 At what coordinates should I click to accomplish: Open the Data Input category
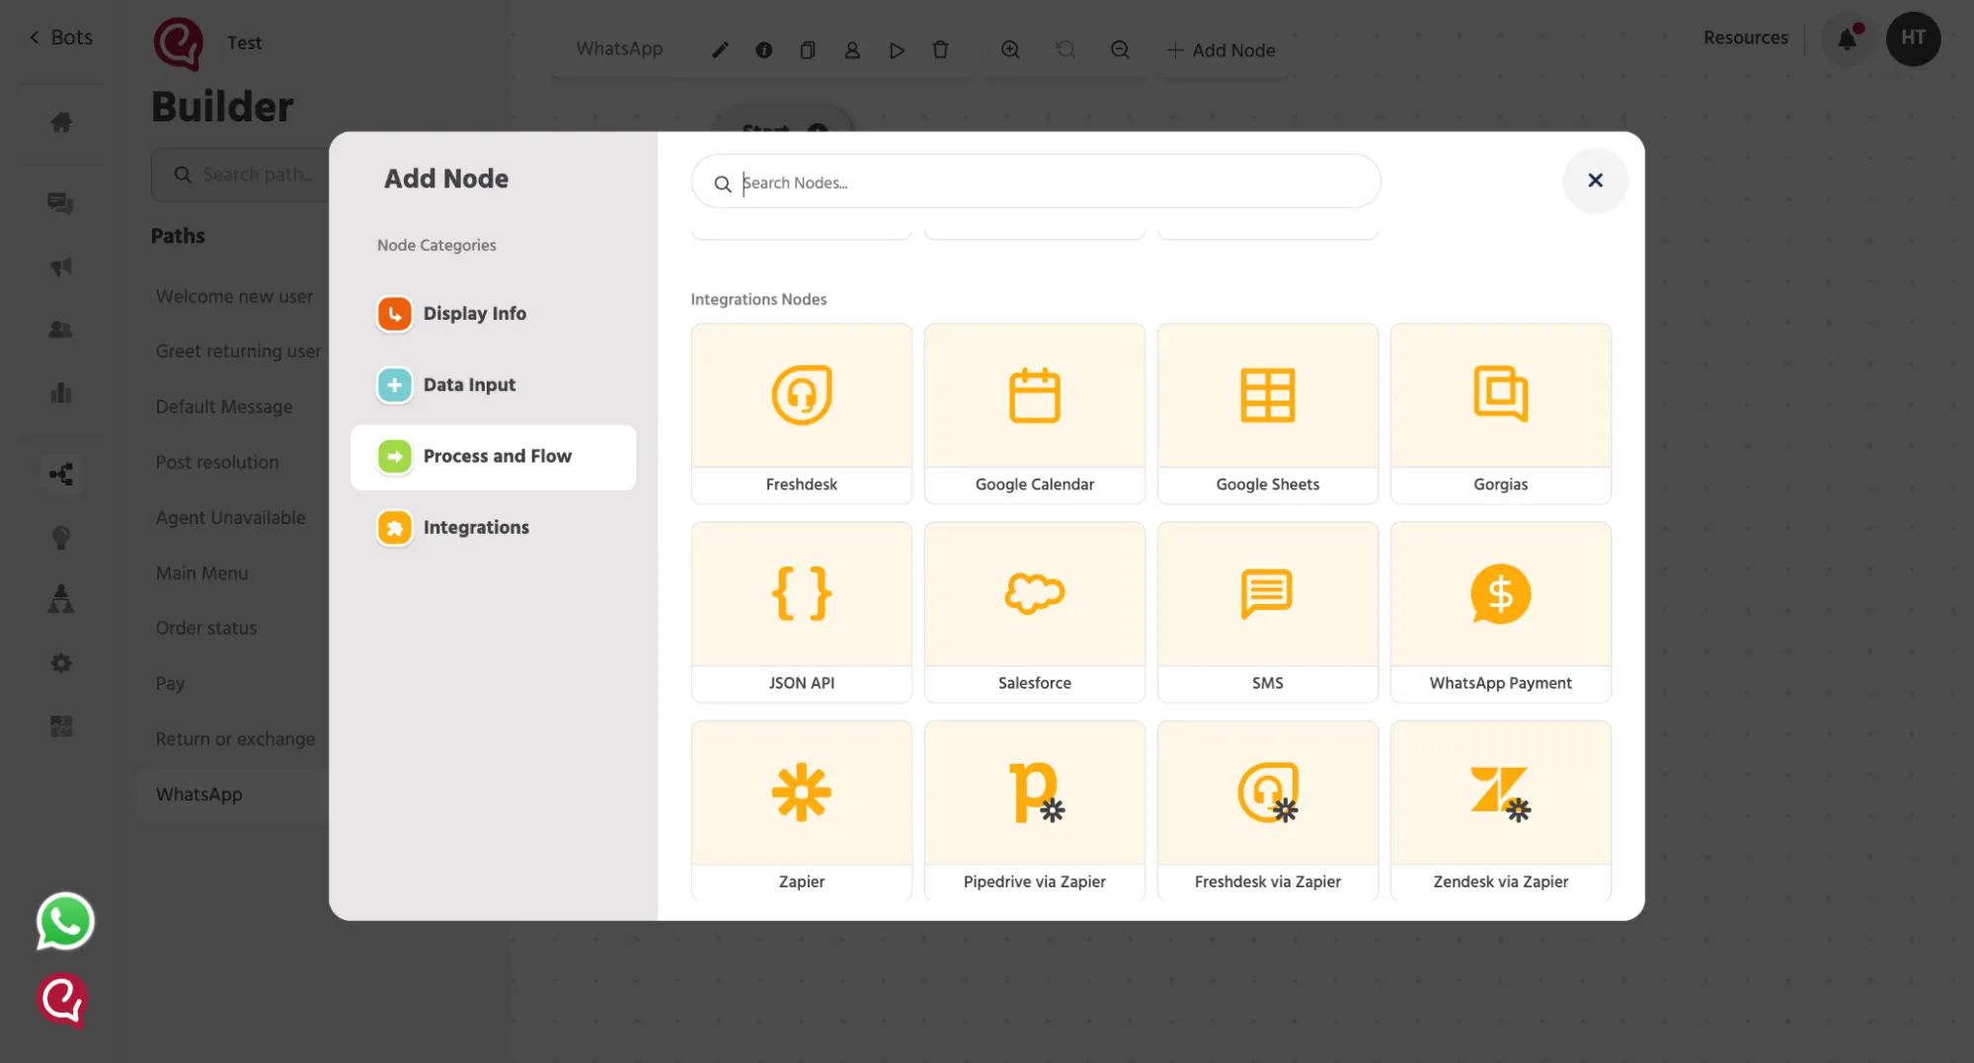(x=493, y=385)
